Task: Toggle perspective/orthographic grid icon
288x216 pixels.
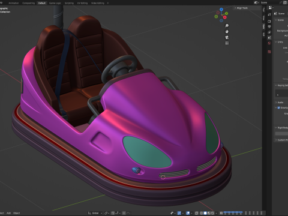Action: click(227, 43)
